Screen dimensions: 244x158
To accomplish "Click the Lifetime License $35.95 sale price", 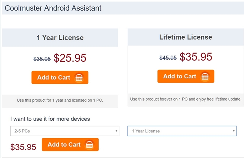I will [196, 57].
